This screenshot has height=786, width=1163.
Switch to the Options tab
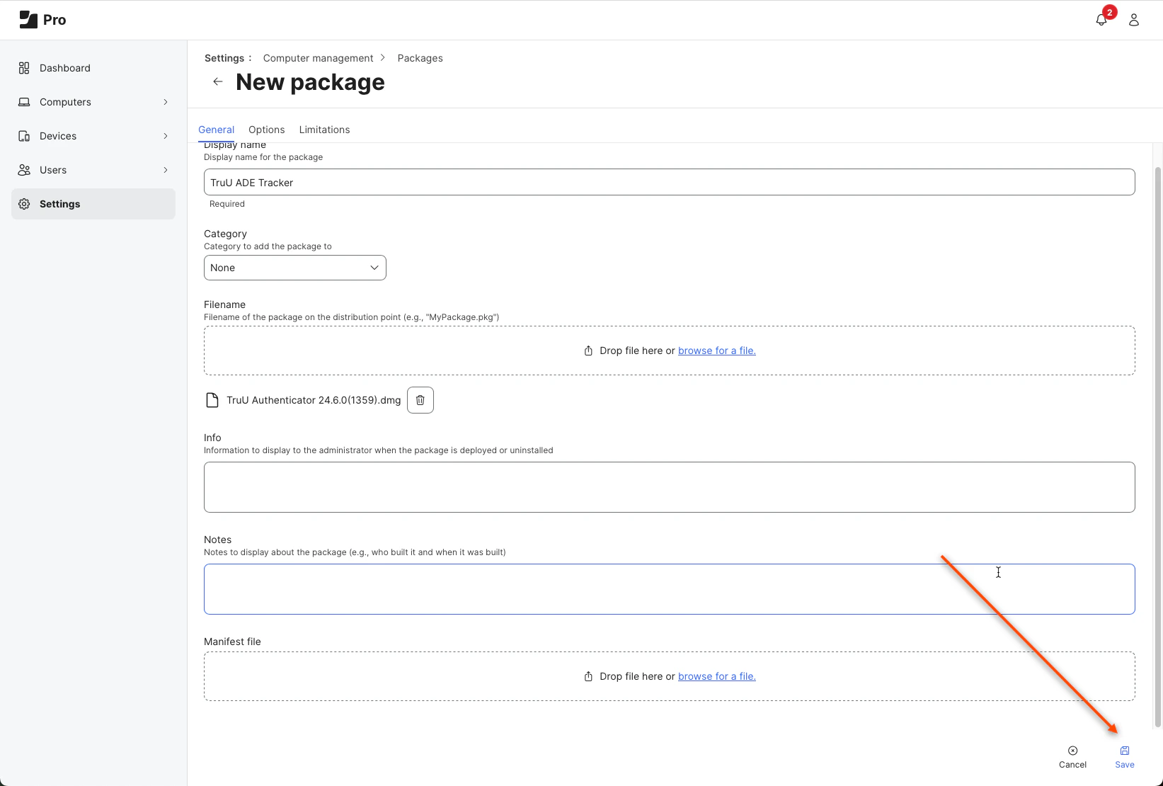267,130
